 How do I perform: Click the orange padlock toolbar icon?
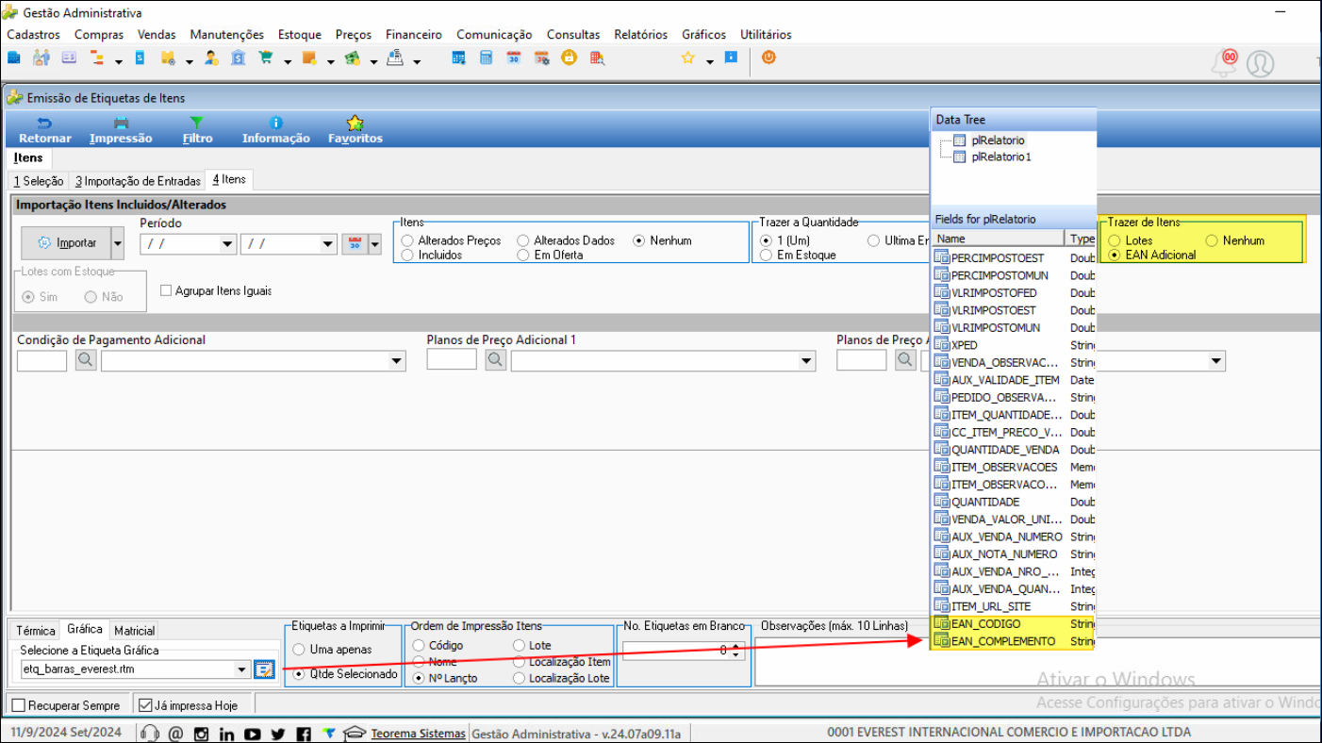tap(569, 58)
